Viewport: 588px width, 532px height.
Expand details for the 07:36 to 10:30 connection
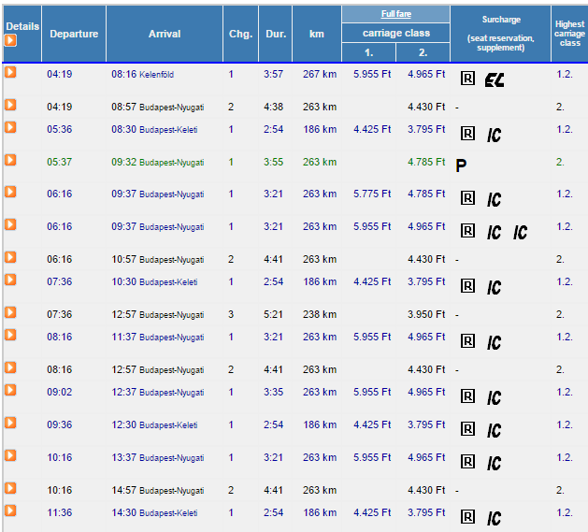[x=10, y=280]
